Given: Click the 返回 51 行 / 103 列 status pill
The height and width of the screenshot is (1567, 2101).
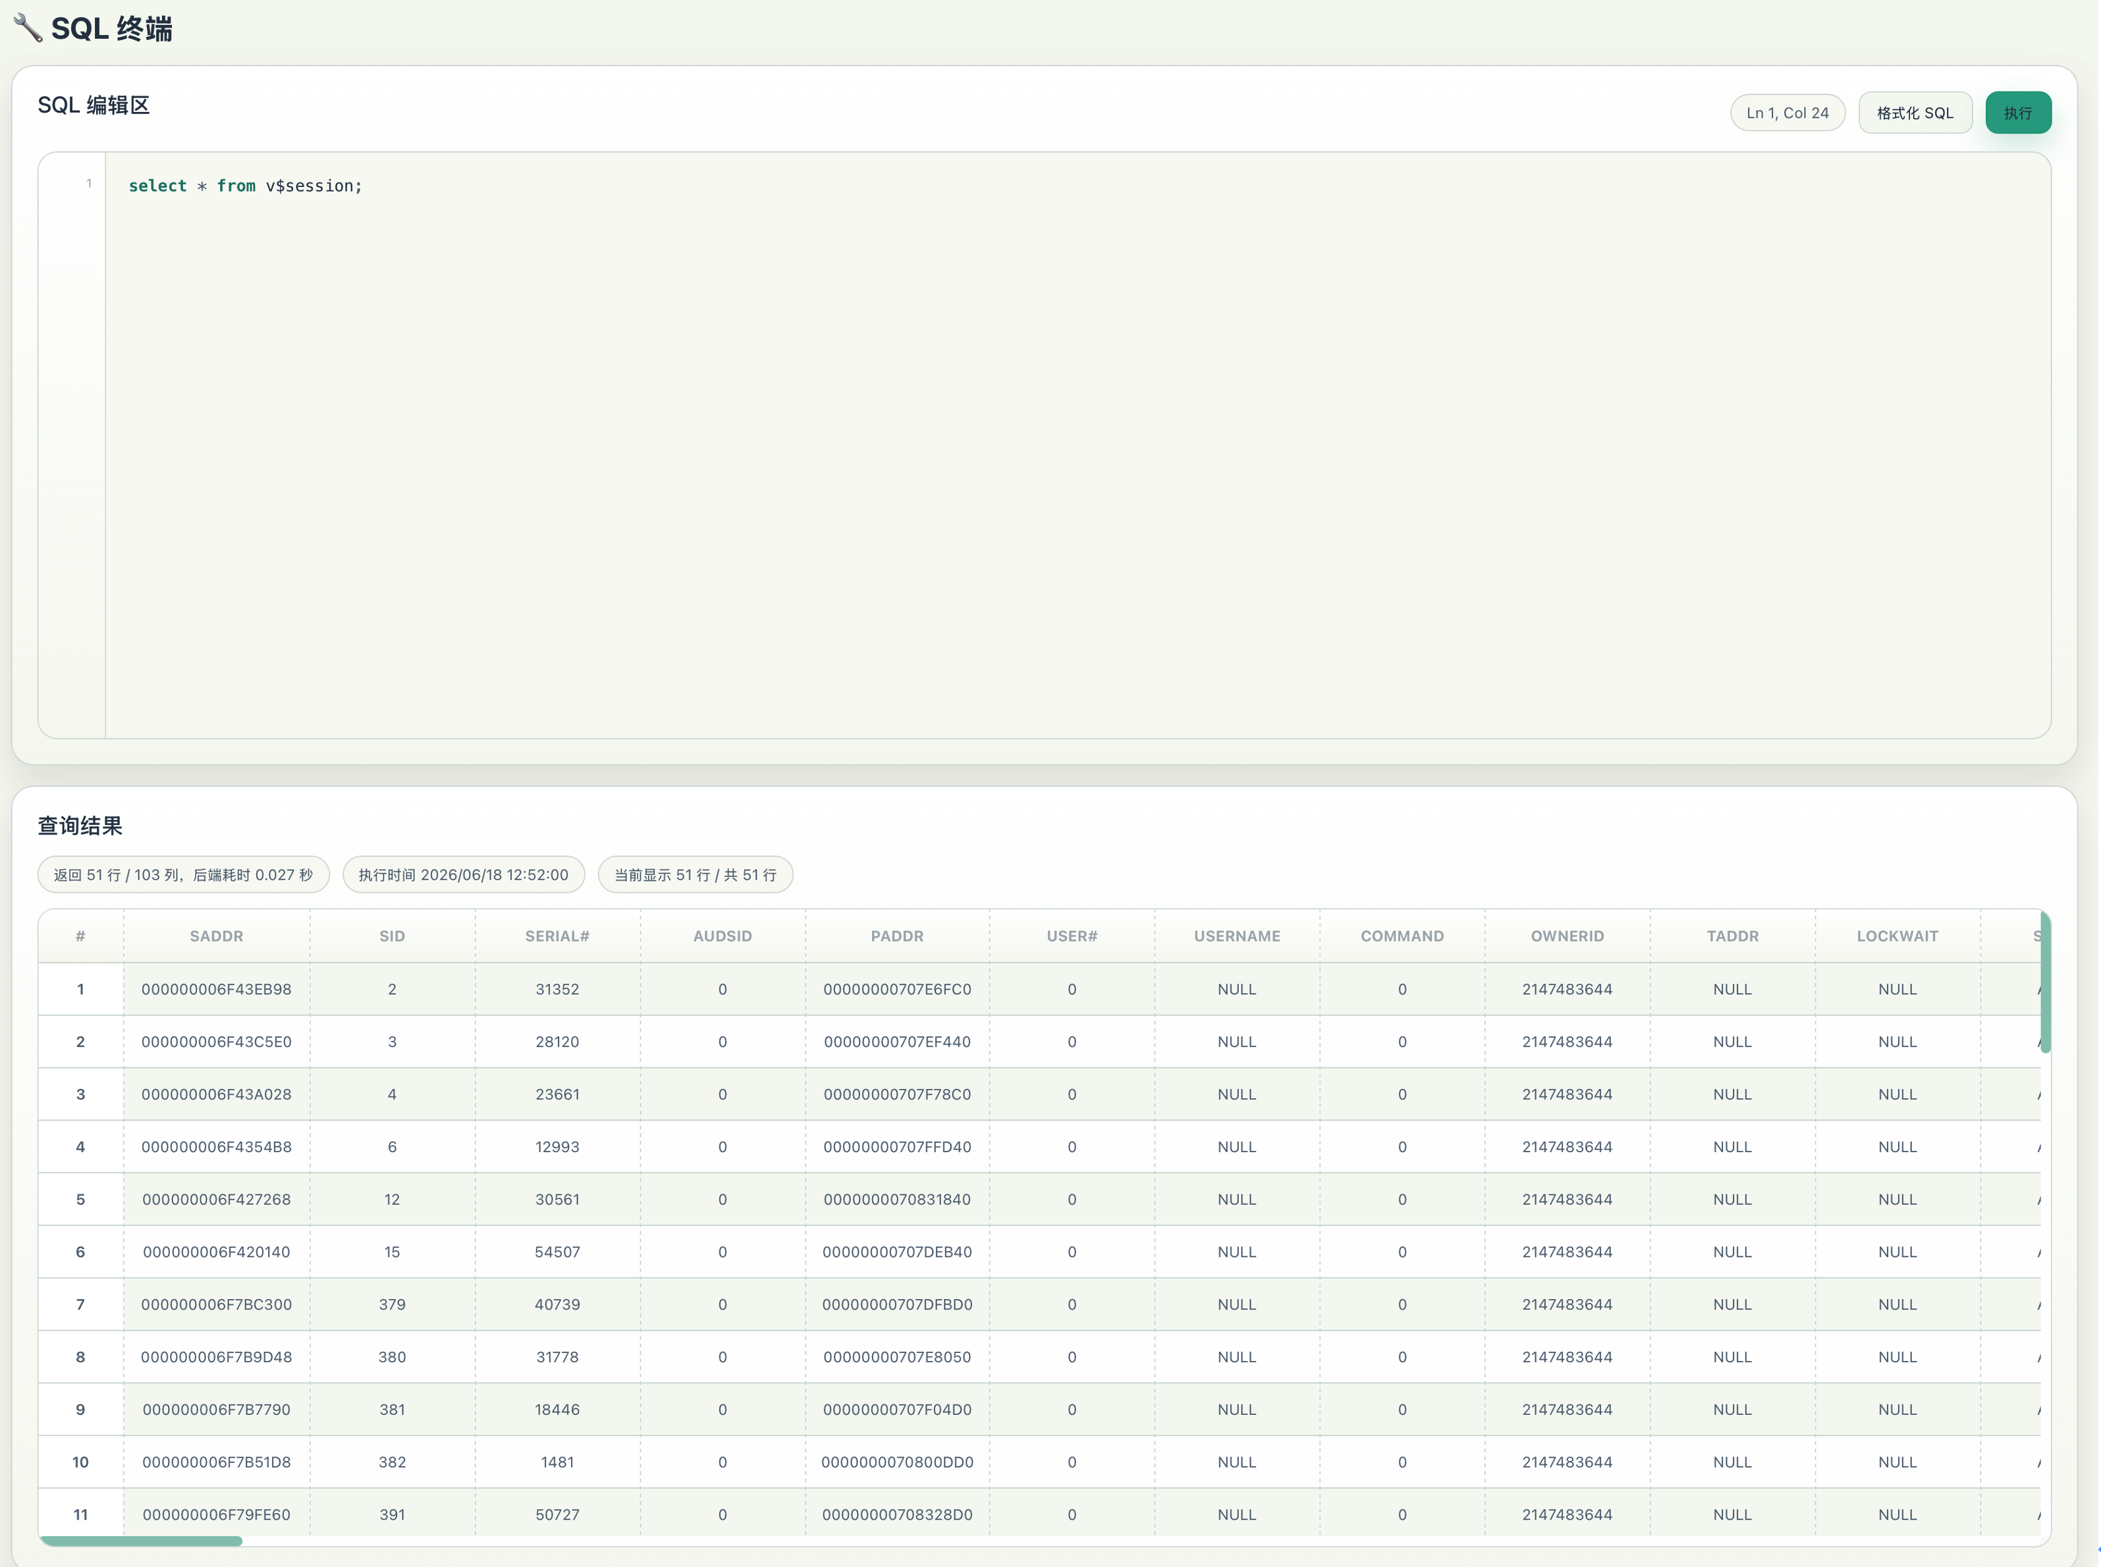Looking at the screenshot, I should (x=183, y=874).
